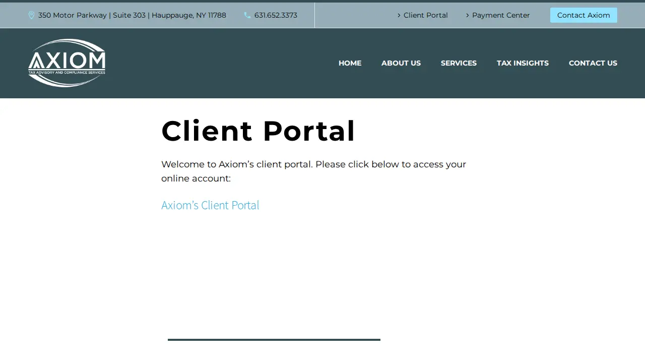
Task: Open the CONTACT US menu item
Action: [x=593, y=63]
